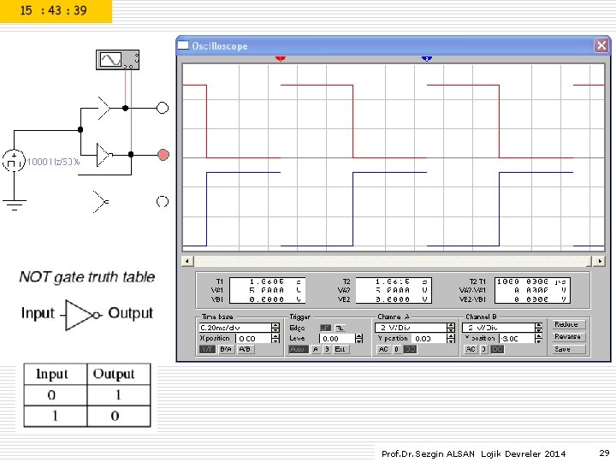The height and width of the screenshot is (462, 616).
Task: Click the X position value field
Action: 253,338
